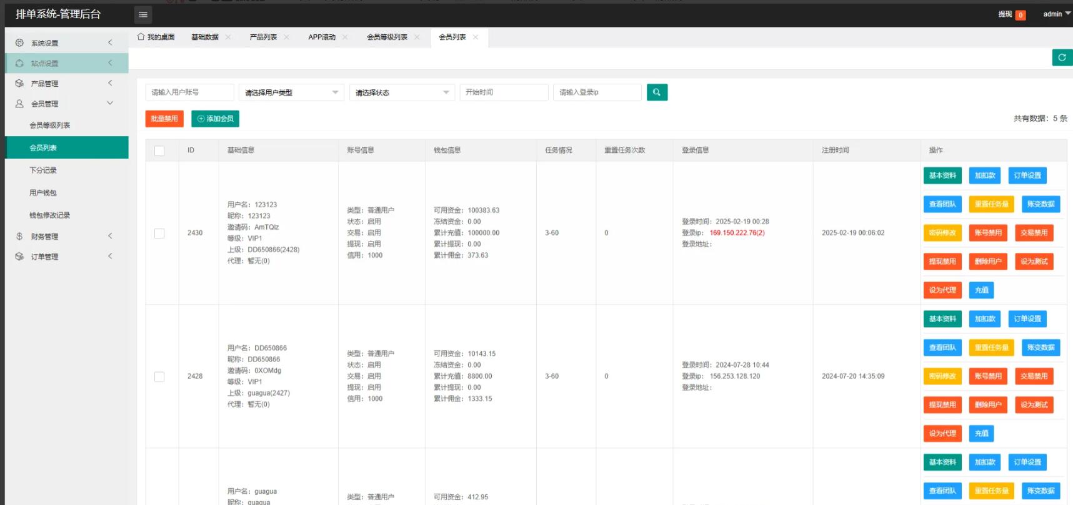This screenshot has height=505, width=1073.
Task: Click the hamburger menu collapse icon
Action: pos(142,14)
